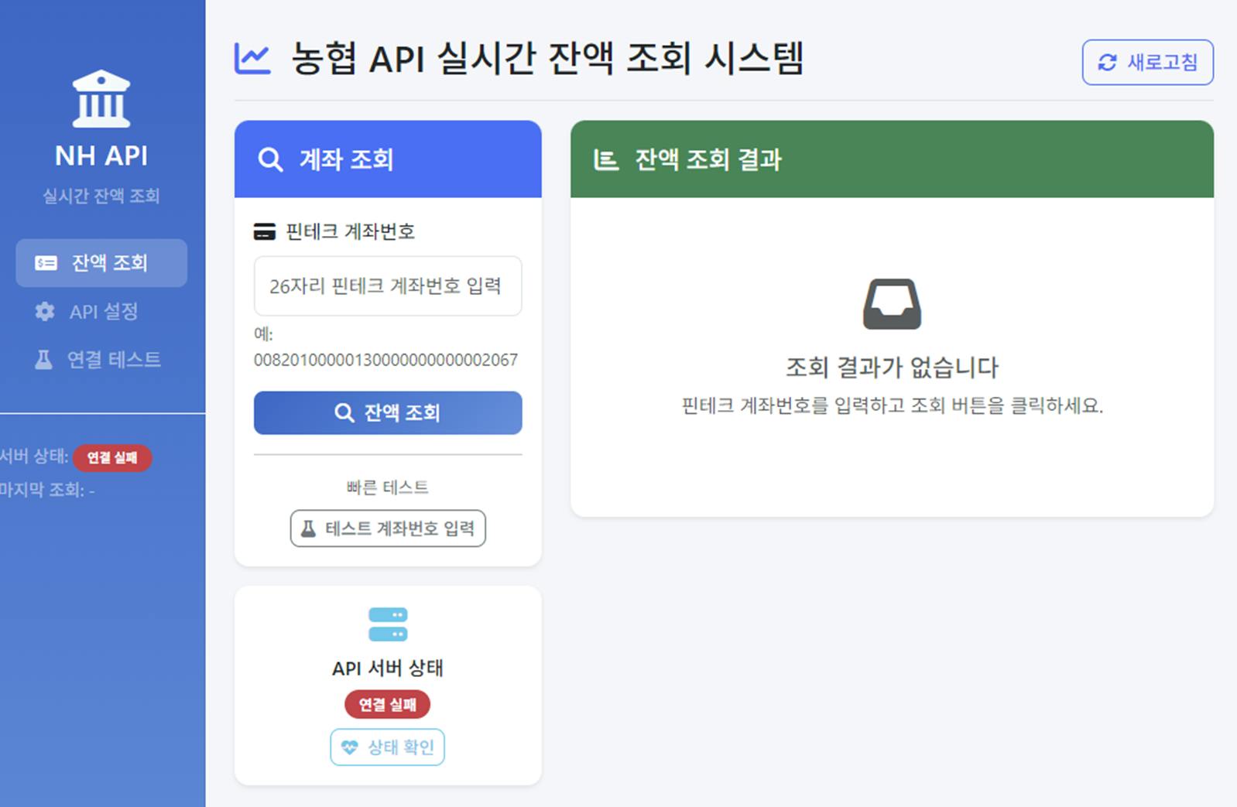The width and height of the screenshot is (1237, 807).
Task: Click the red 연결 실패 badge in sidebar
Action: [x=112, y=458]
